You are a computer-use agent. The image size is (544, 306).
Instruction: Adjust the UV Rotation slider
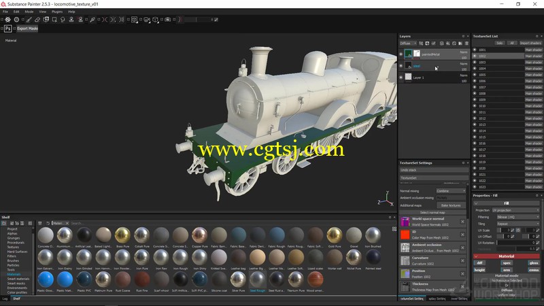[x=516, y=243]
